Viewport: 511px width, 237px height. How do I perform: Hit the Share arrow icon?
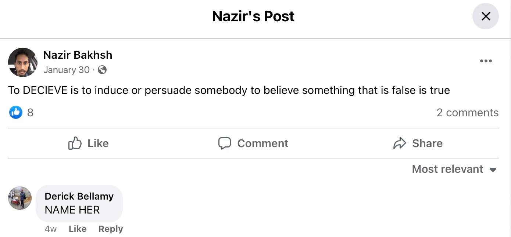[x=400, y=143]
